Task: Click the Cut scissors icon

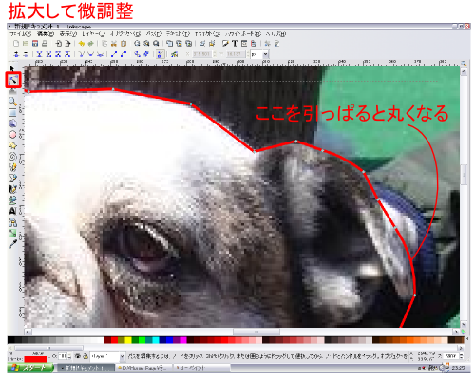Action: pos(114,44)
